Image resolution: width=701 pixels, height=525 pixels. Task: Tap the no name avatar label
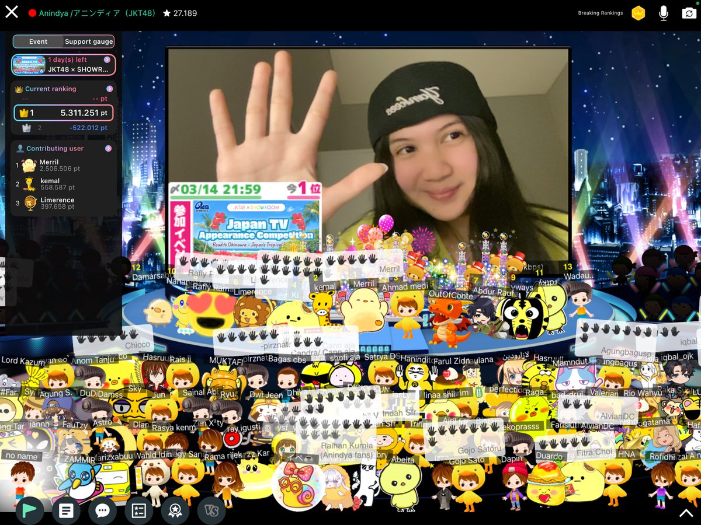pos(22,456)
